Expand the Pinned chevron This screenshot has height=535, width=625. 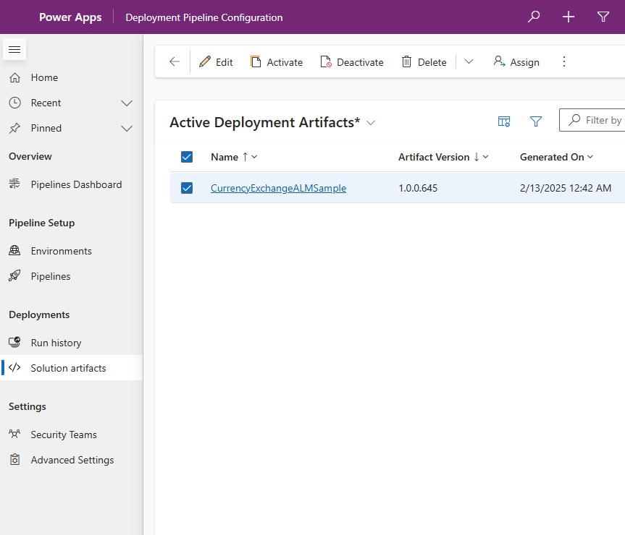pyautogui.click(x=127, y=129)
